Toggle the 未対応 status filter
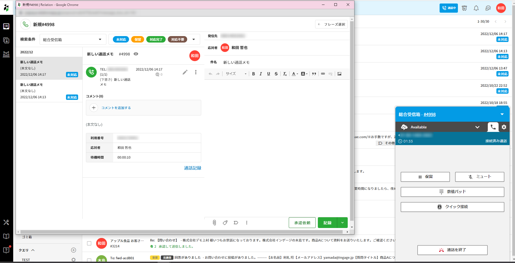Screen dimensions: 515x263 121,39
